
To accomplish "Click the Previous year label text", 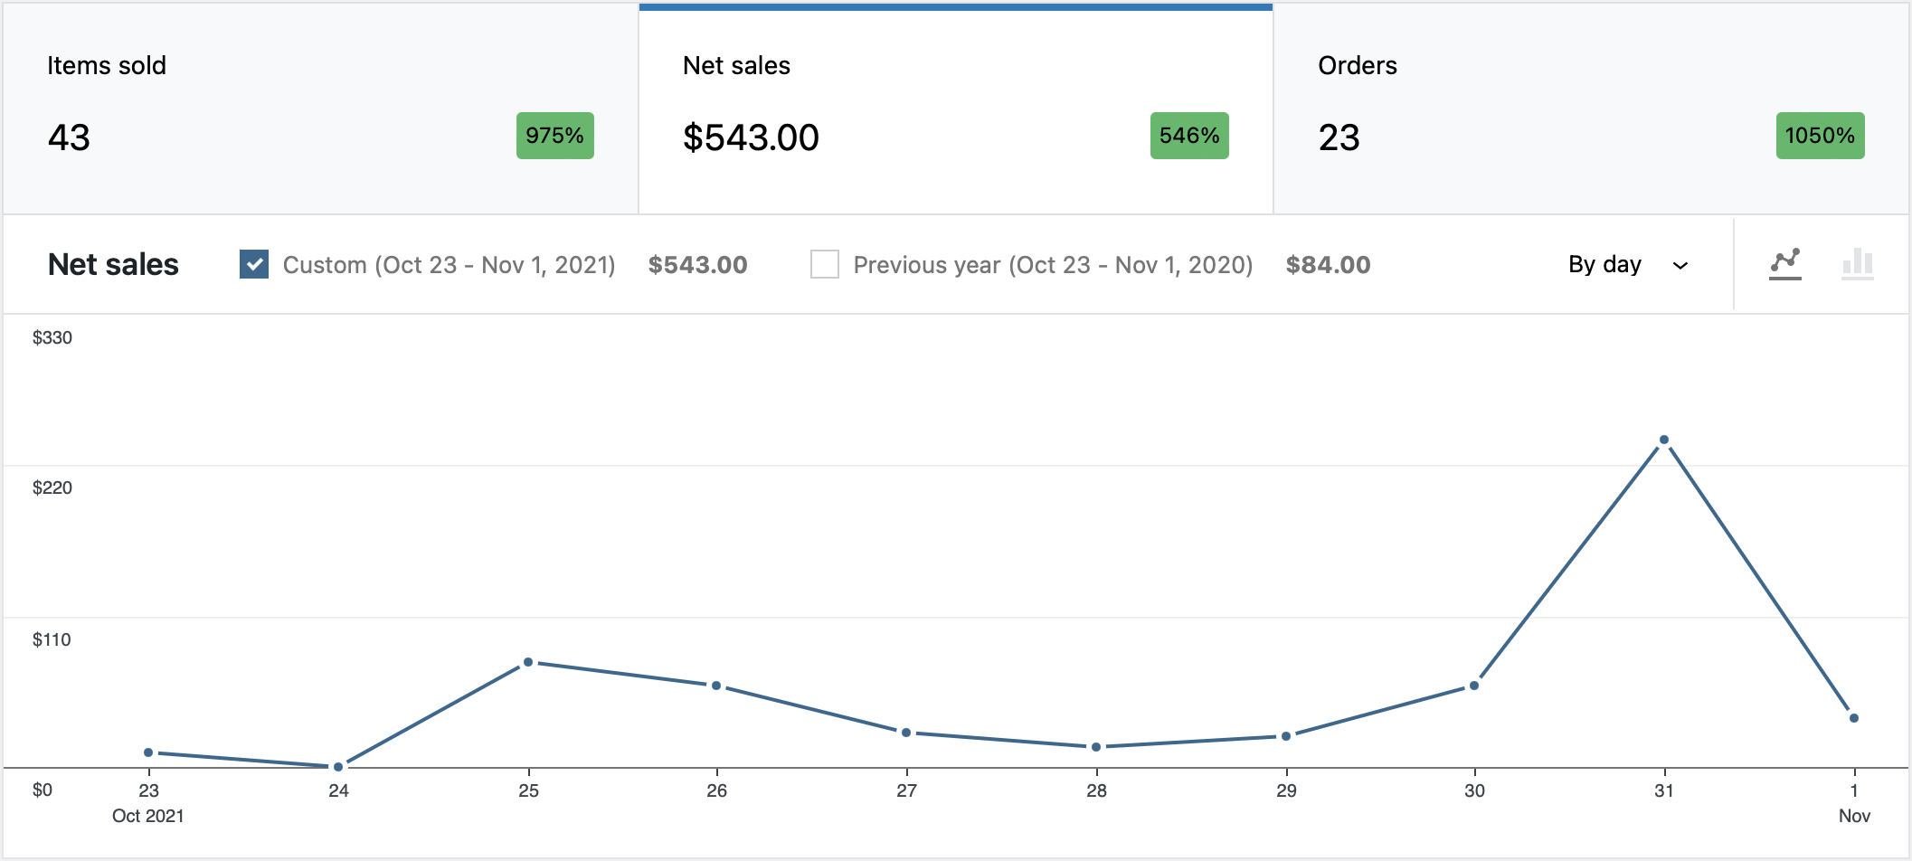I will point(1053,265).
